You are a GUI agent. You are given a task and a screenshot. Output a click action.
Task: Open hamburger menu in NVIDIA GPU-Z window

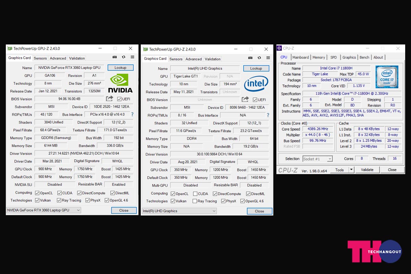pyautogui.click(x=133, y=57)
